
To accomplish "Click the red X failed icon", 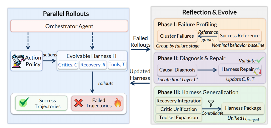I will [79, 103].
